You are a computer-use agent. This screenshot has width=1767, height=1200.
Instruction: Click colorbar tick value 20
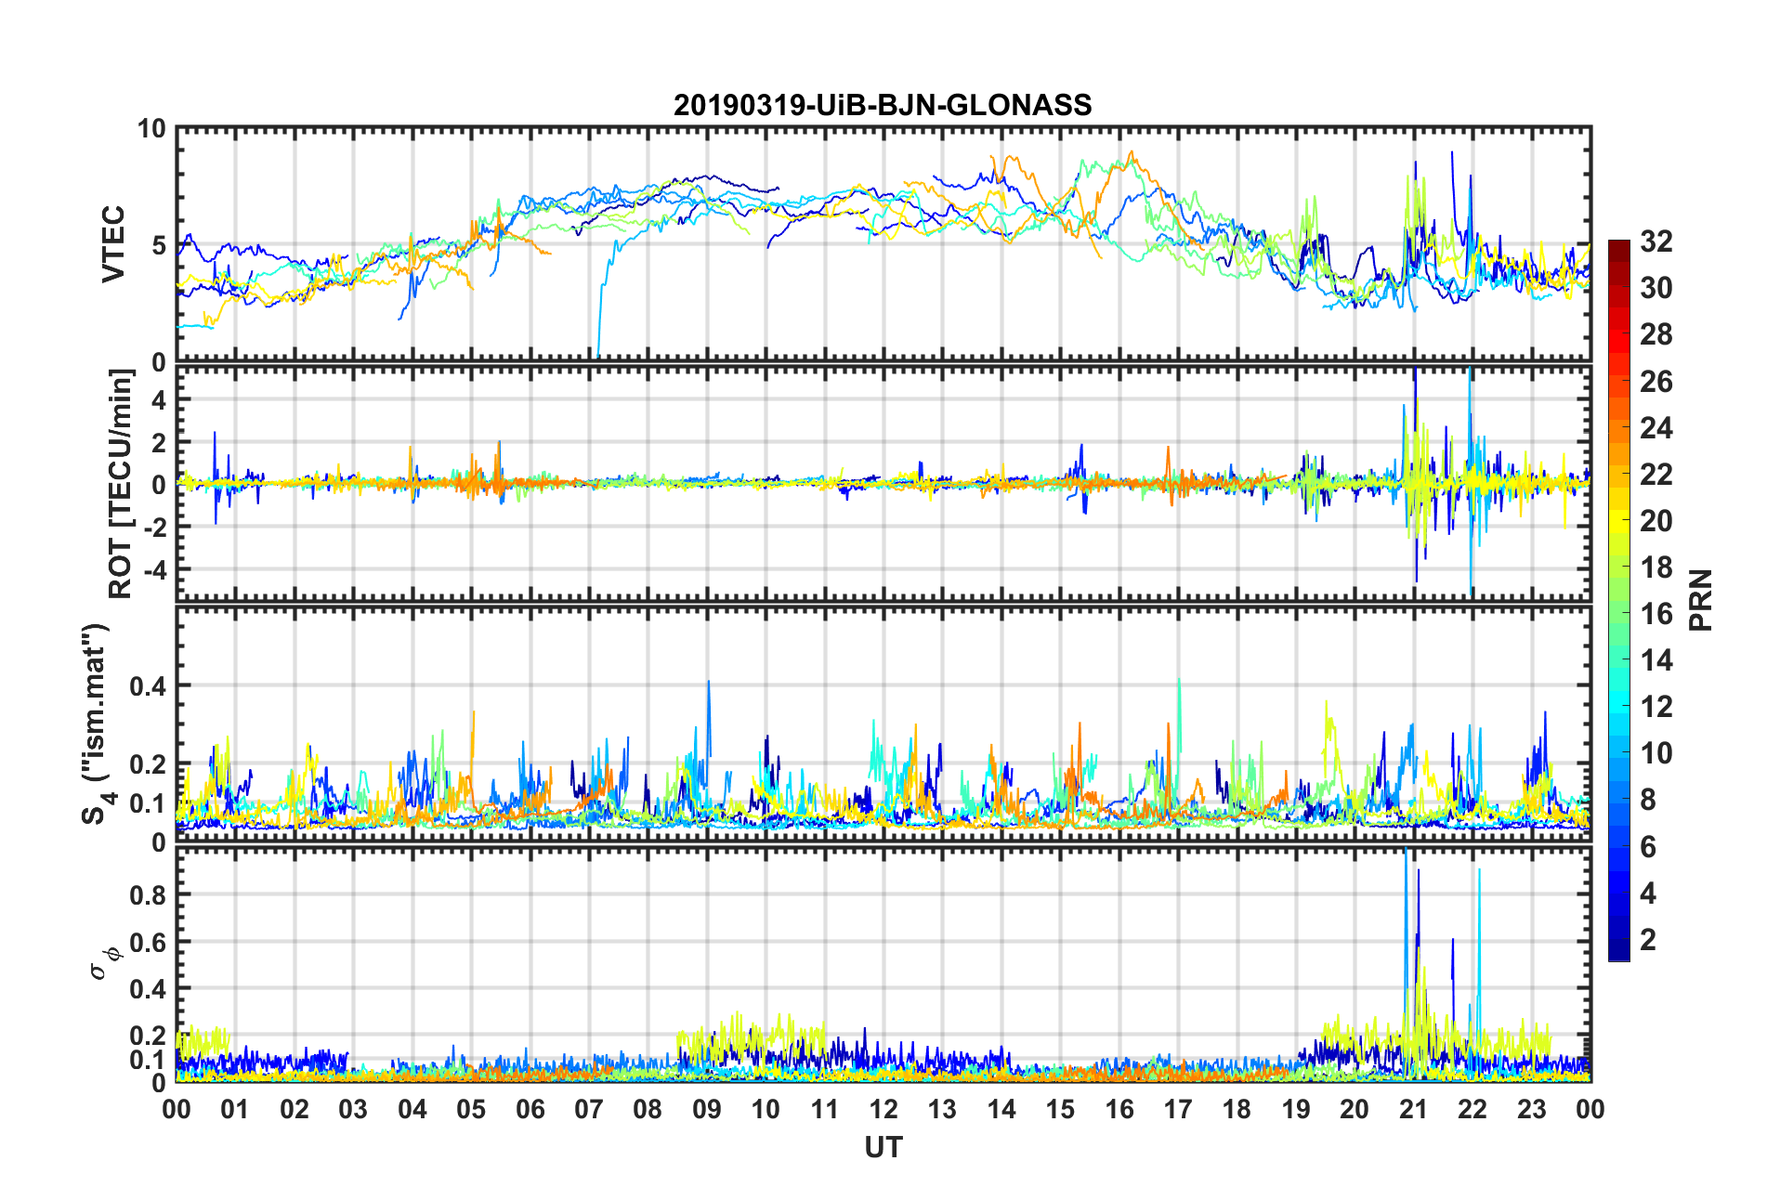click(1656, 520)
